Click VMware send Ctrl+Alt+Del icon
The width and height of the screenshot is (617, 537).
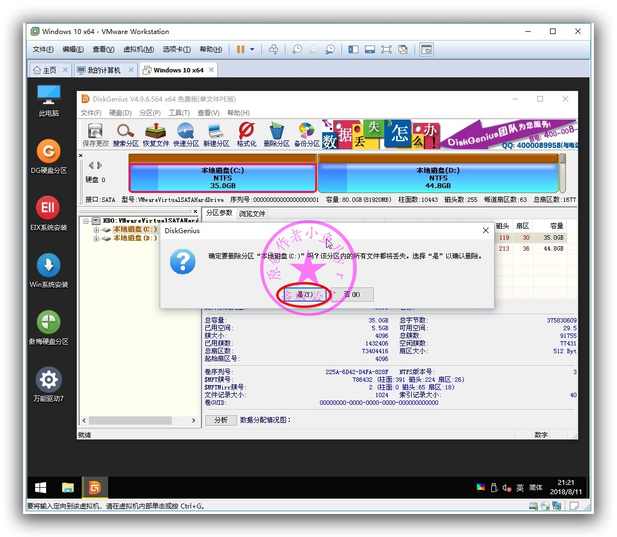point(273,49)
